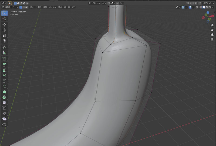The height and width of the screenshot is (146, 216).
Task: Open the グローバル transform orientation dropdown
Action: tap(94, 3)
